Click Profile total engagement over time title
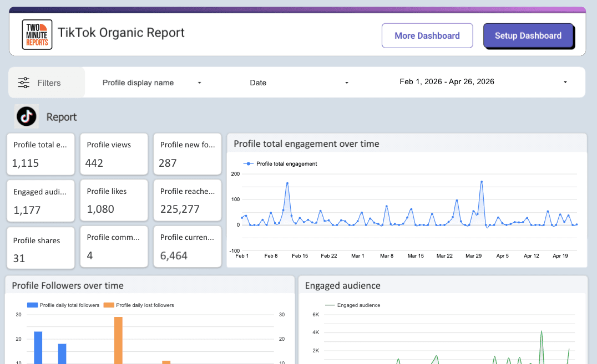This screenshot has width=597, height=364. (x=306, y=144)
